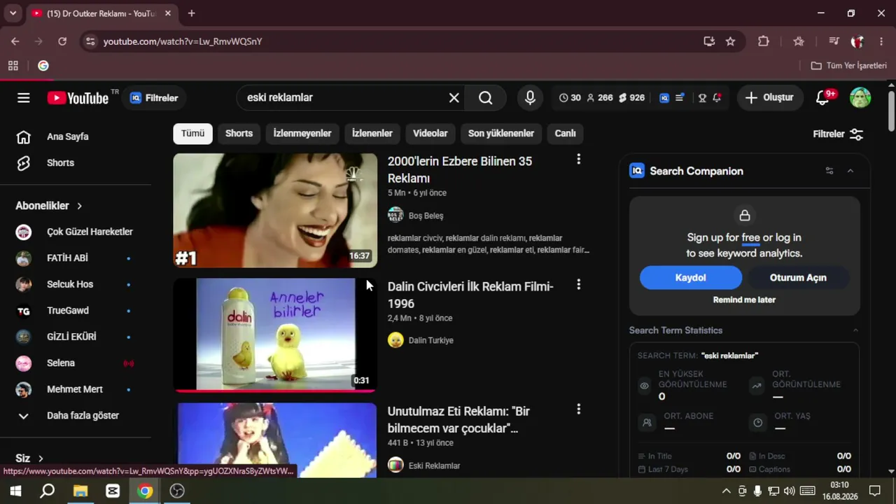Open the blue vidIQ logo in the stats bar
896x504 pixels.
tap(664, 98)
